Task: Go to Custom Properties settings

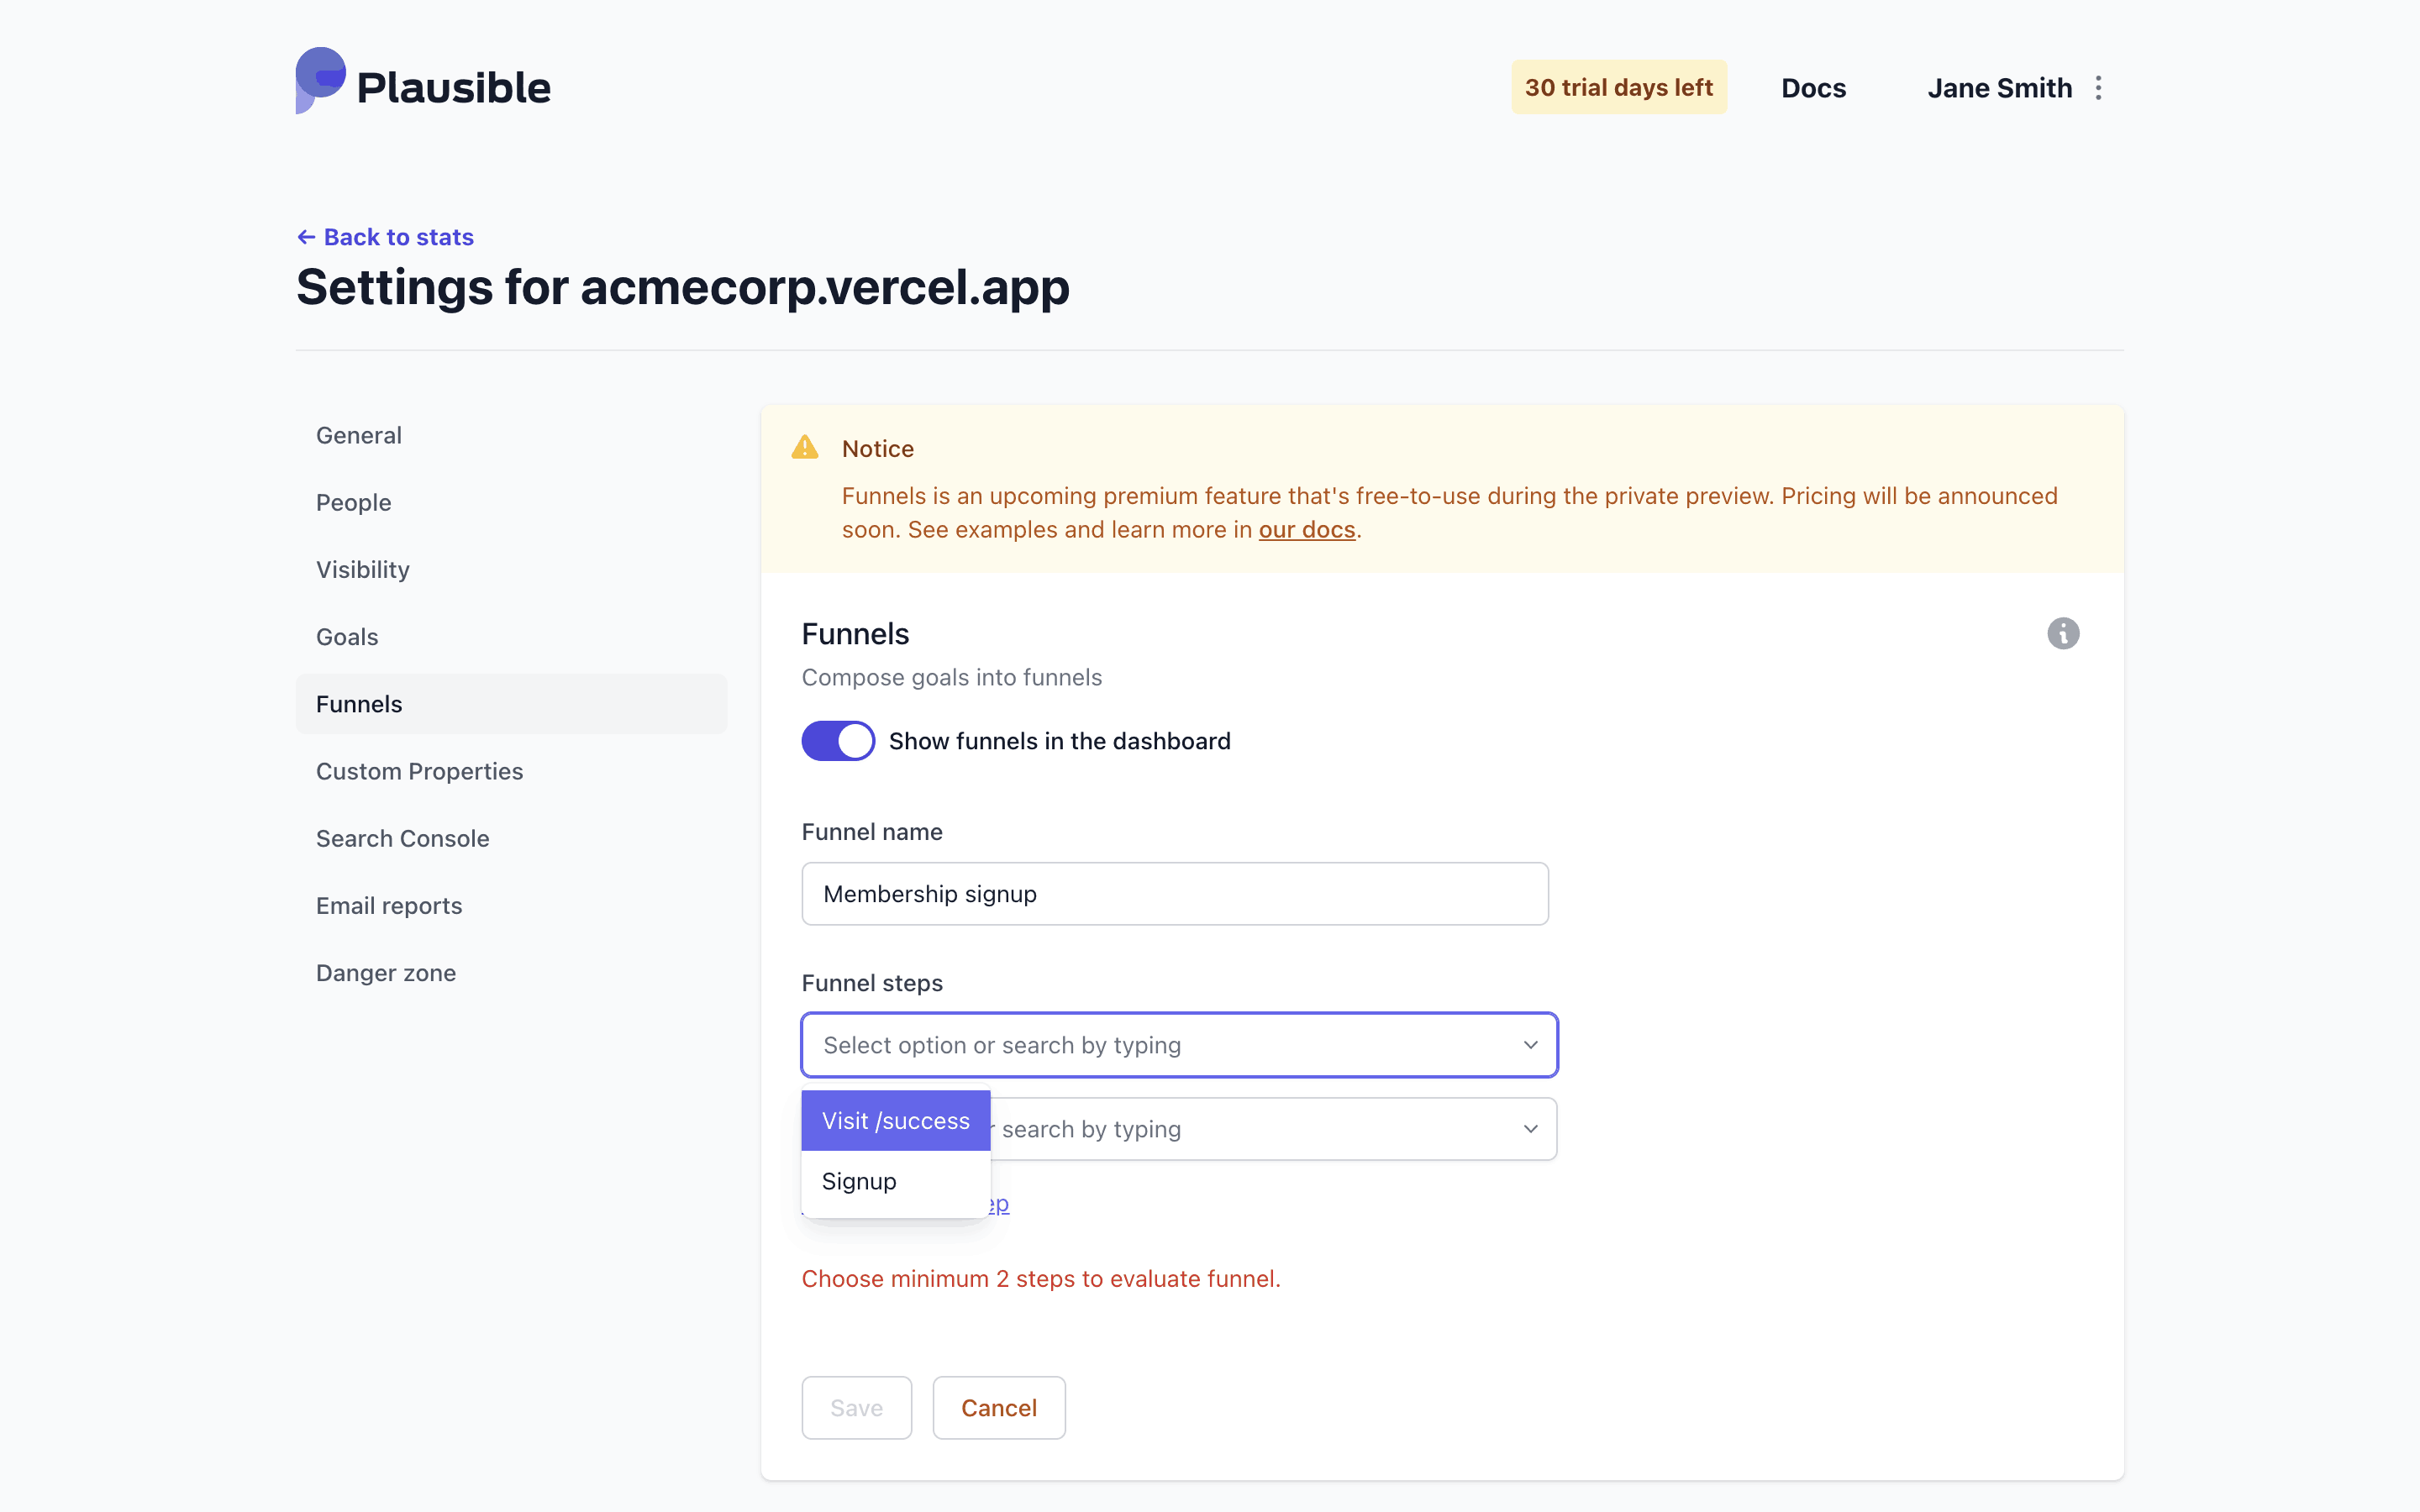Action: pos(419,771)
